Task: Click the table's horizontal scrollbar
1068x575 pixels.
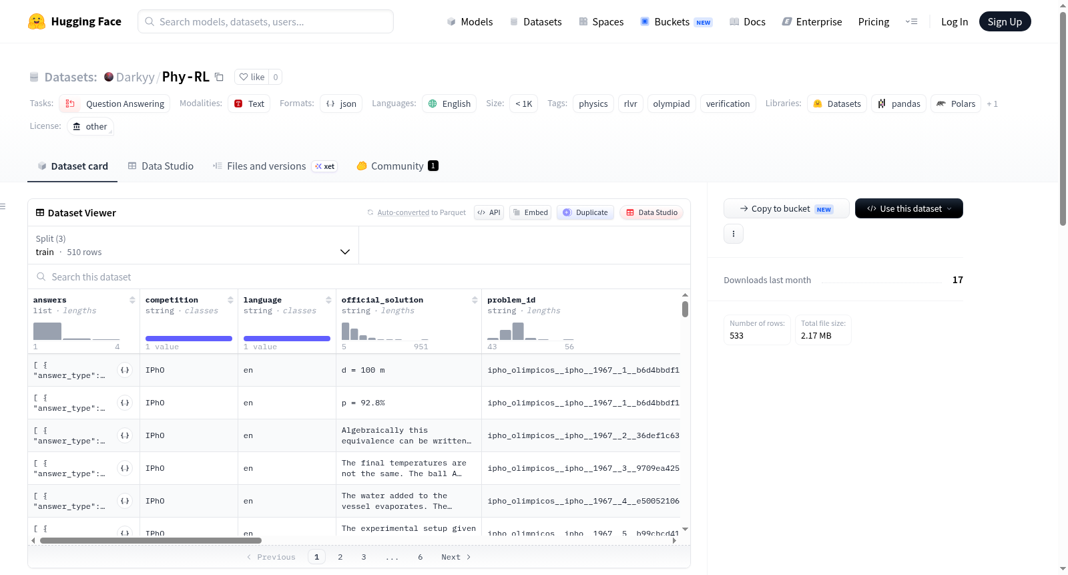Action: 151,540
